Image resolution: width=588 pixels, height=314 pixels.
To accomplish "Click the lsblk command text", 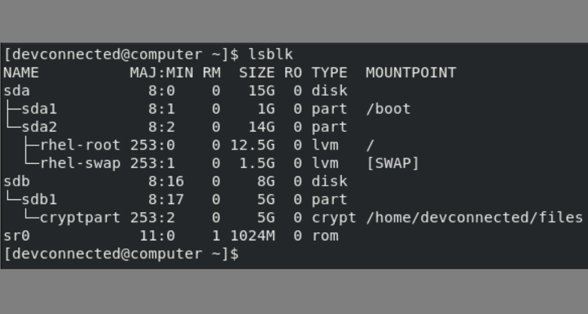I will tap(271, 55).
